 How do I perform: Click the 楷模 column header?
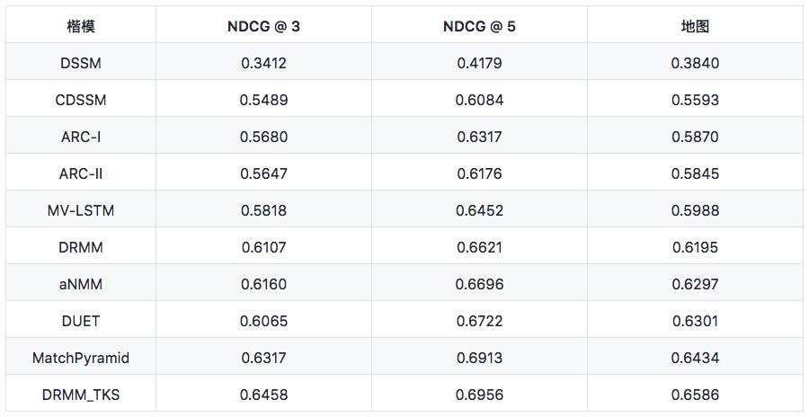pyautogui.click(x=81, y=26)
